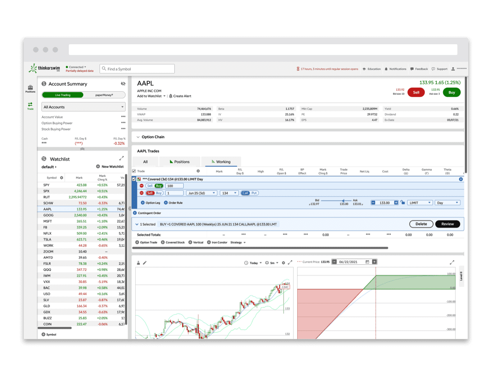Select the Working trades tab

click(221, 161)
